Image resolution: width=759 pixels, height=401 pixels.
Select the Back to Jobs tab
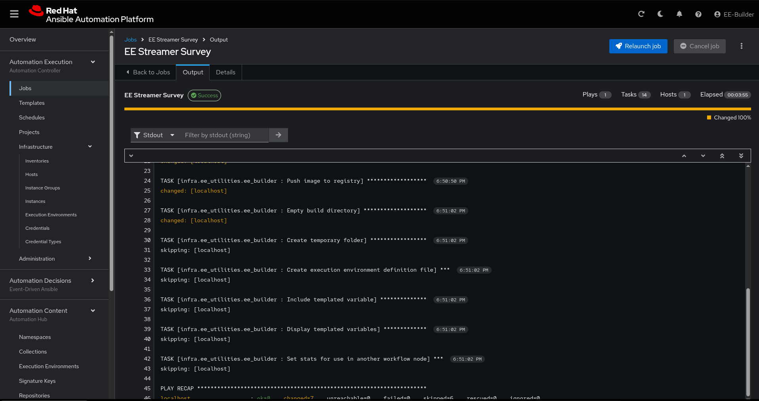(x=148, y=72)
